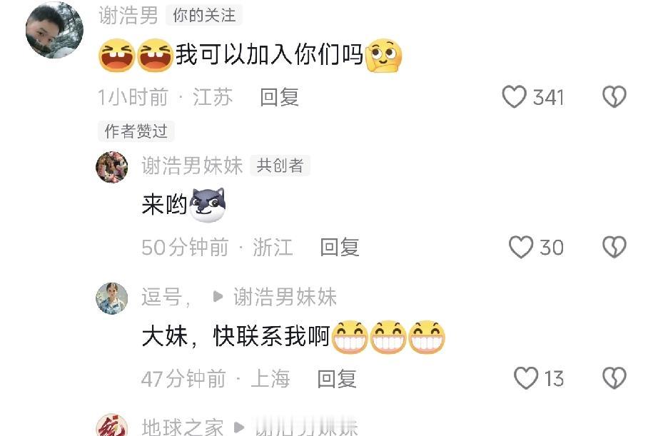The height and width of the screenshot is (436, 658).
Task: Reply to 逗号's comment from 上海
Action: coord(337,379)
